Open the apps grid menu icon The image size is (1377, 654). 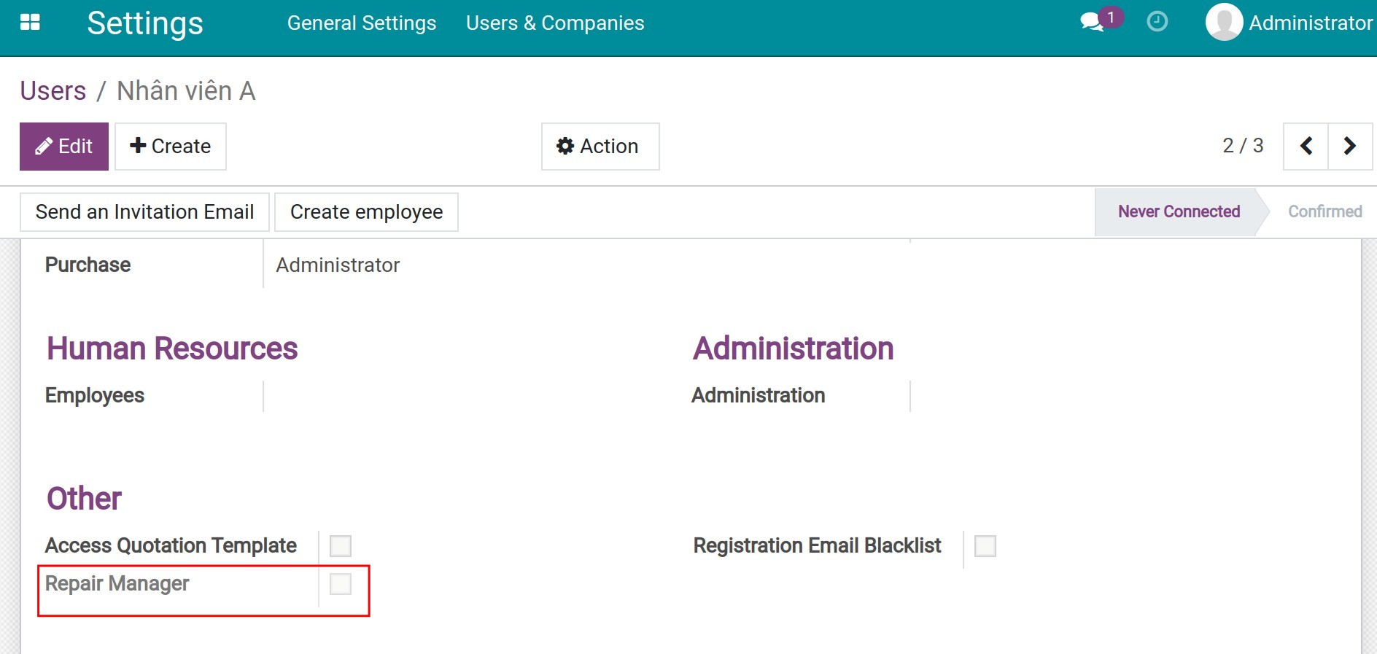(x=30, y=23)
